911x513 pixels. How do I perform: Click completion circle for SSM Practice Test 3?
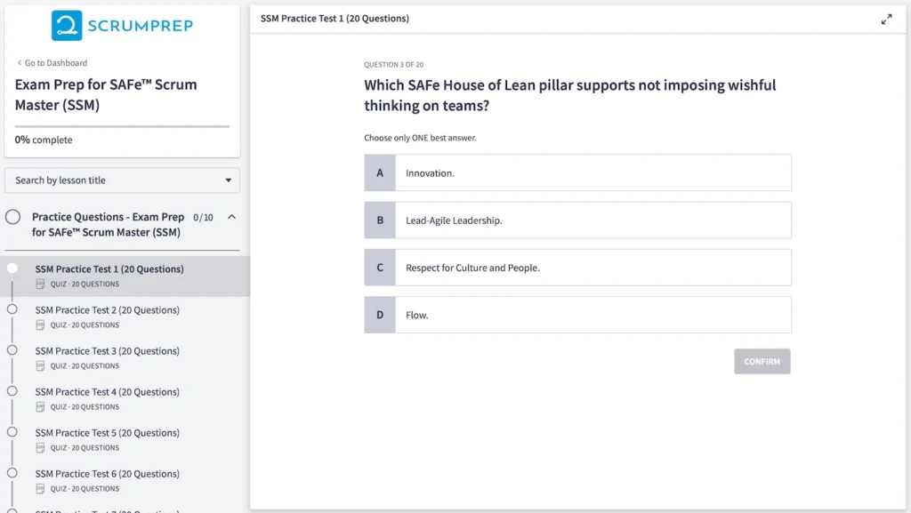[12, 350]
